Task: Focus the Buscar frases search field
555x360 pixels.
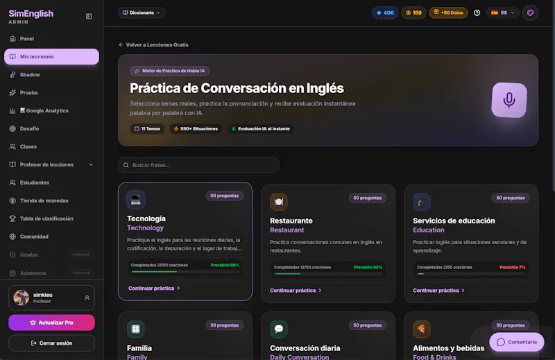Action: (x=198, y=165)
